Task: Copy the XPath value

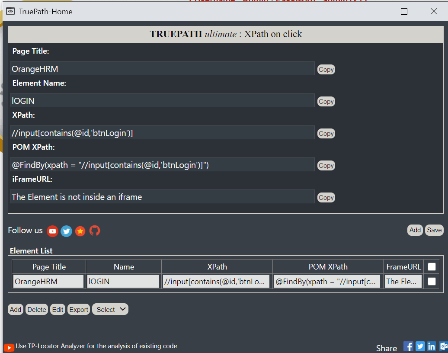Action: point(326,134)
